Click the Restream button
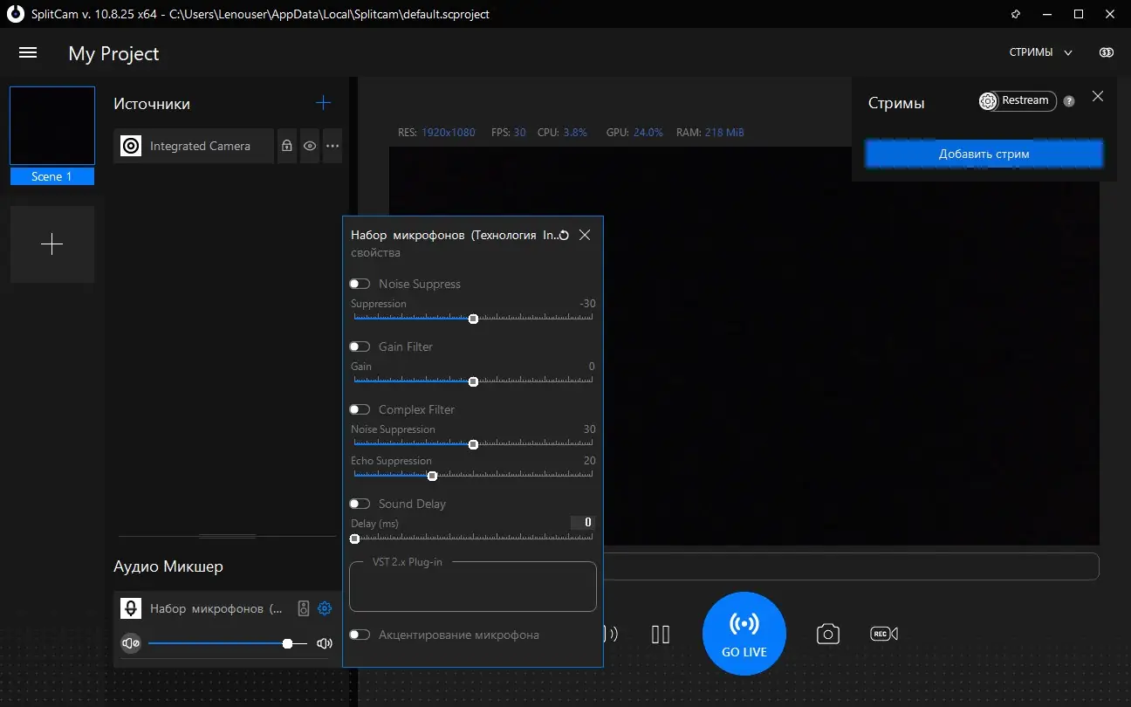The width and height of the screenshot is (1131, 707). tap(1018, 101)
